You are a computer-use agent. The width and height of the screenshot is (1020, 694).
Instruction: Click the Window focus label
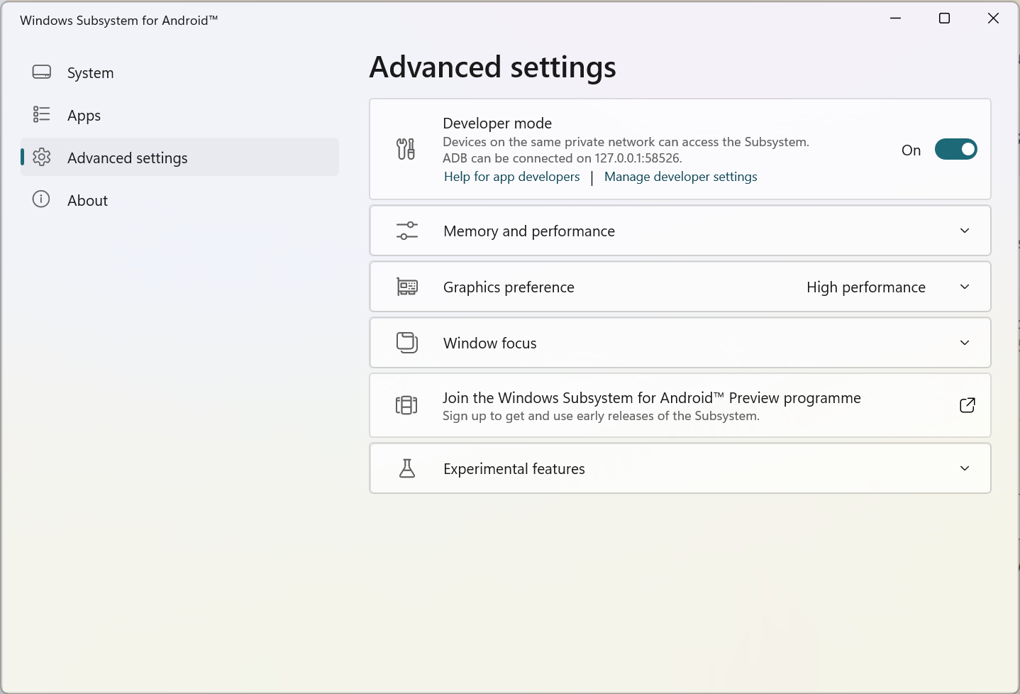[490, 343]
